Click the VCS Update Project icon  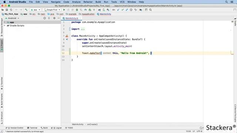click(x=118, y=10)
